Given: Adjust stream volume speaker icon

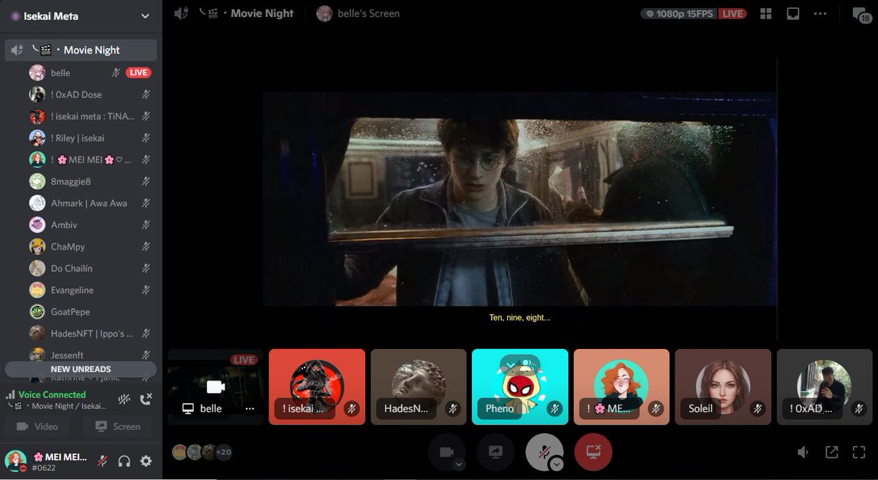Looking at the screenshot, I should pos(804,453).
